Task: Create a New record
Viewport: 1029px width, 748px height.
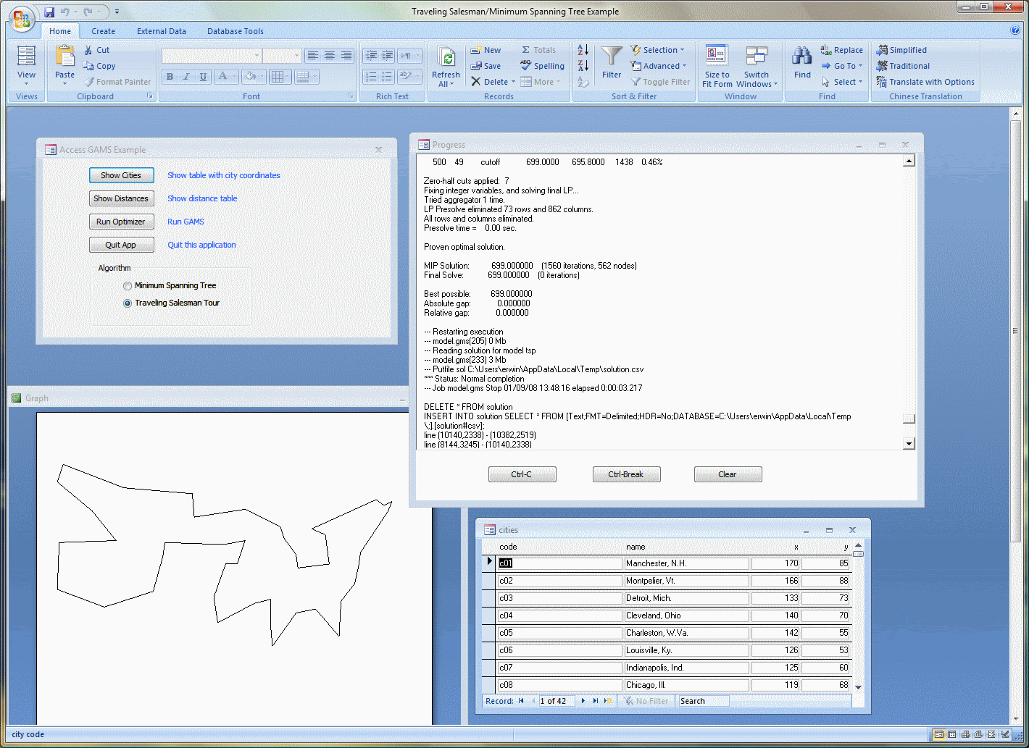Action: [486, 50]
